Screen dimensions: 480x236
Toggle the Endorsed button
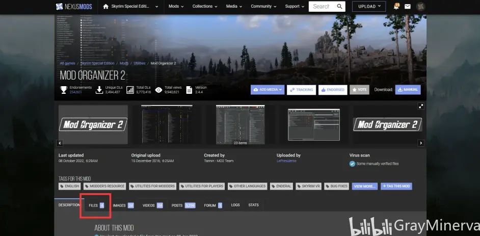pos(332,90)
